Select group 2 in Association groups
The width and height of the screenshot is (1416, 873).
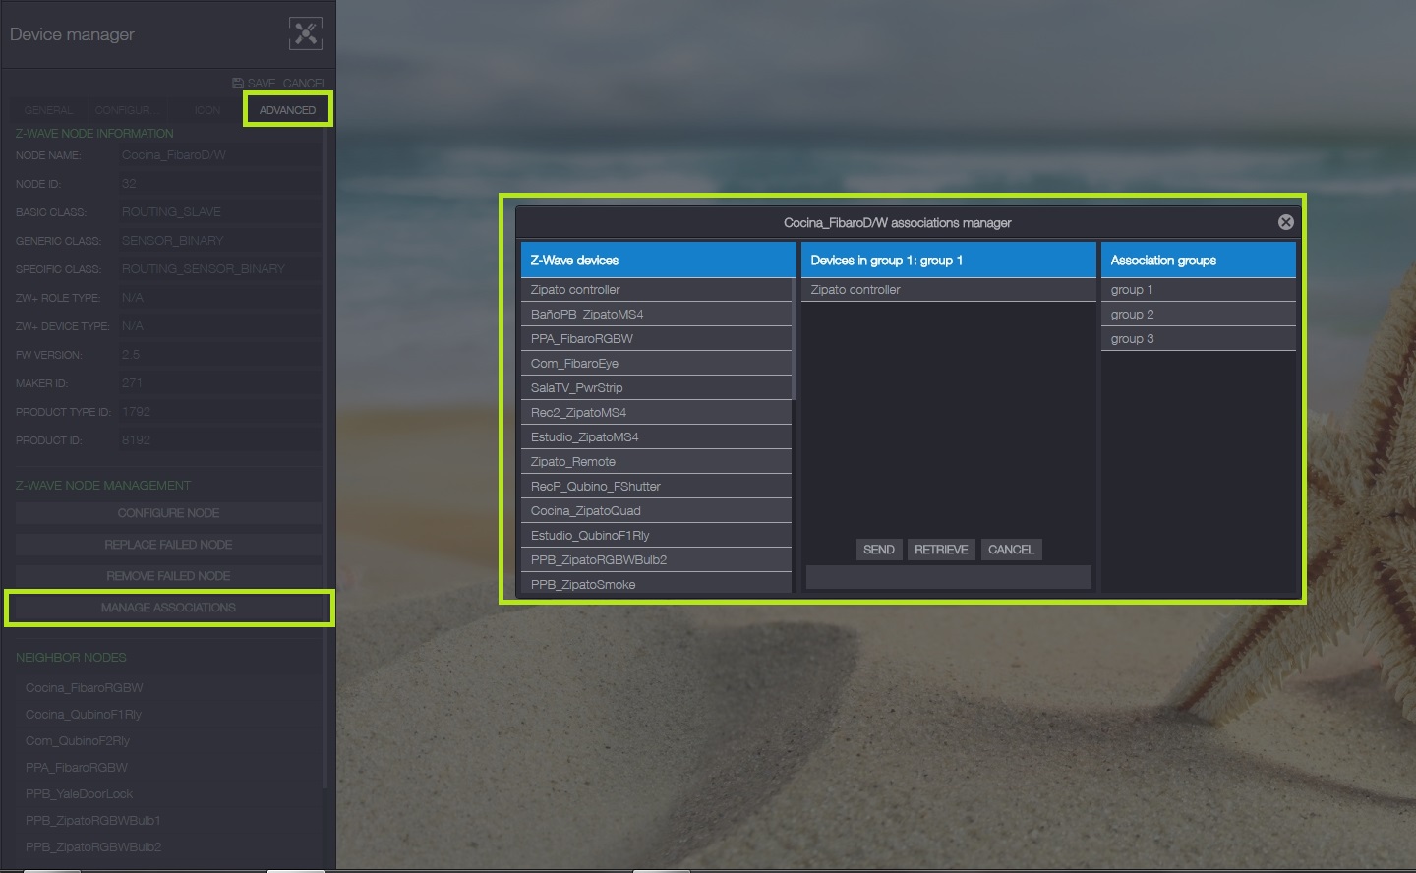point(1197,315)
